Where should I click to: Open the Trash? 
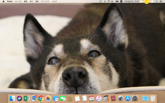click(153, 99)
